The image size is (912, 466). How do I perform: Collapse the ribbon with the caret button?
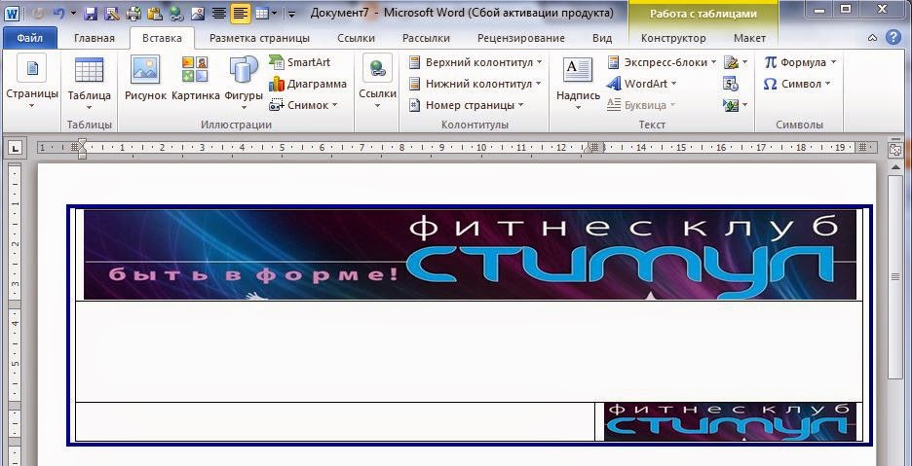(x=872, y=38)
